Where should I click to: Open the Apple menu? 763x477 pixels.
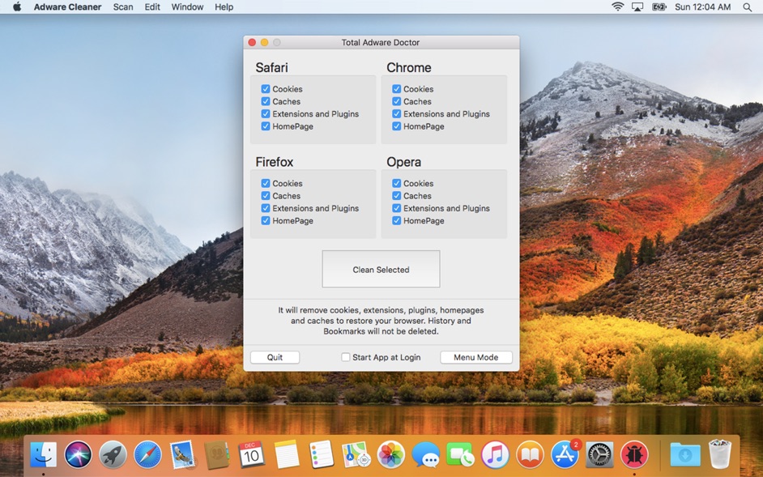[16, 6]
